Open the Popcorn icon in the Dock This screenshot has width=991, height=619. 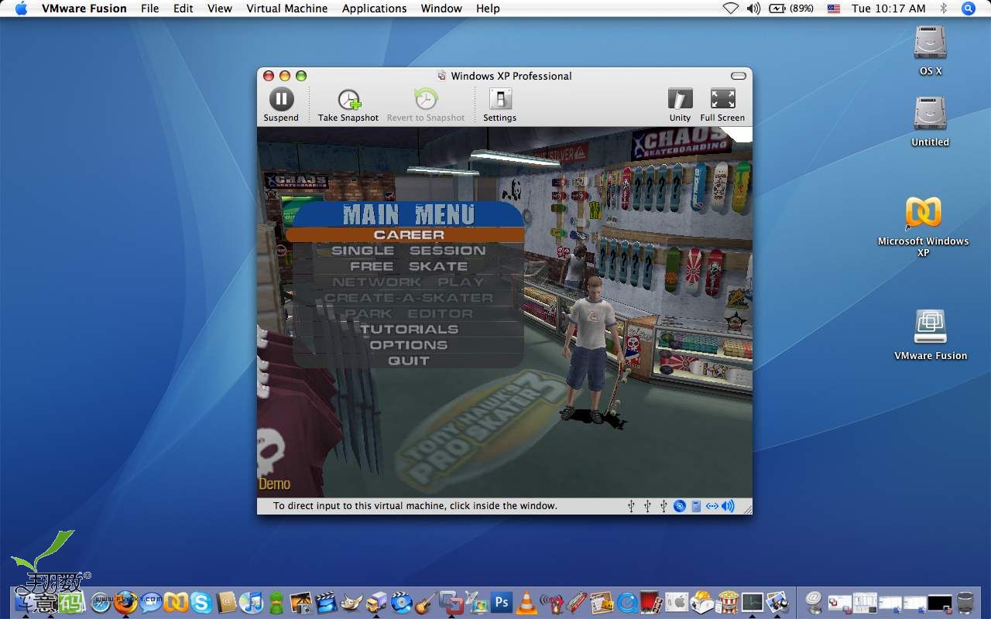click(x=729, y=602)
